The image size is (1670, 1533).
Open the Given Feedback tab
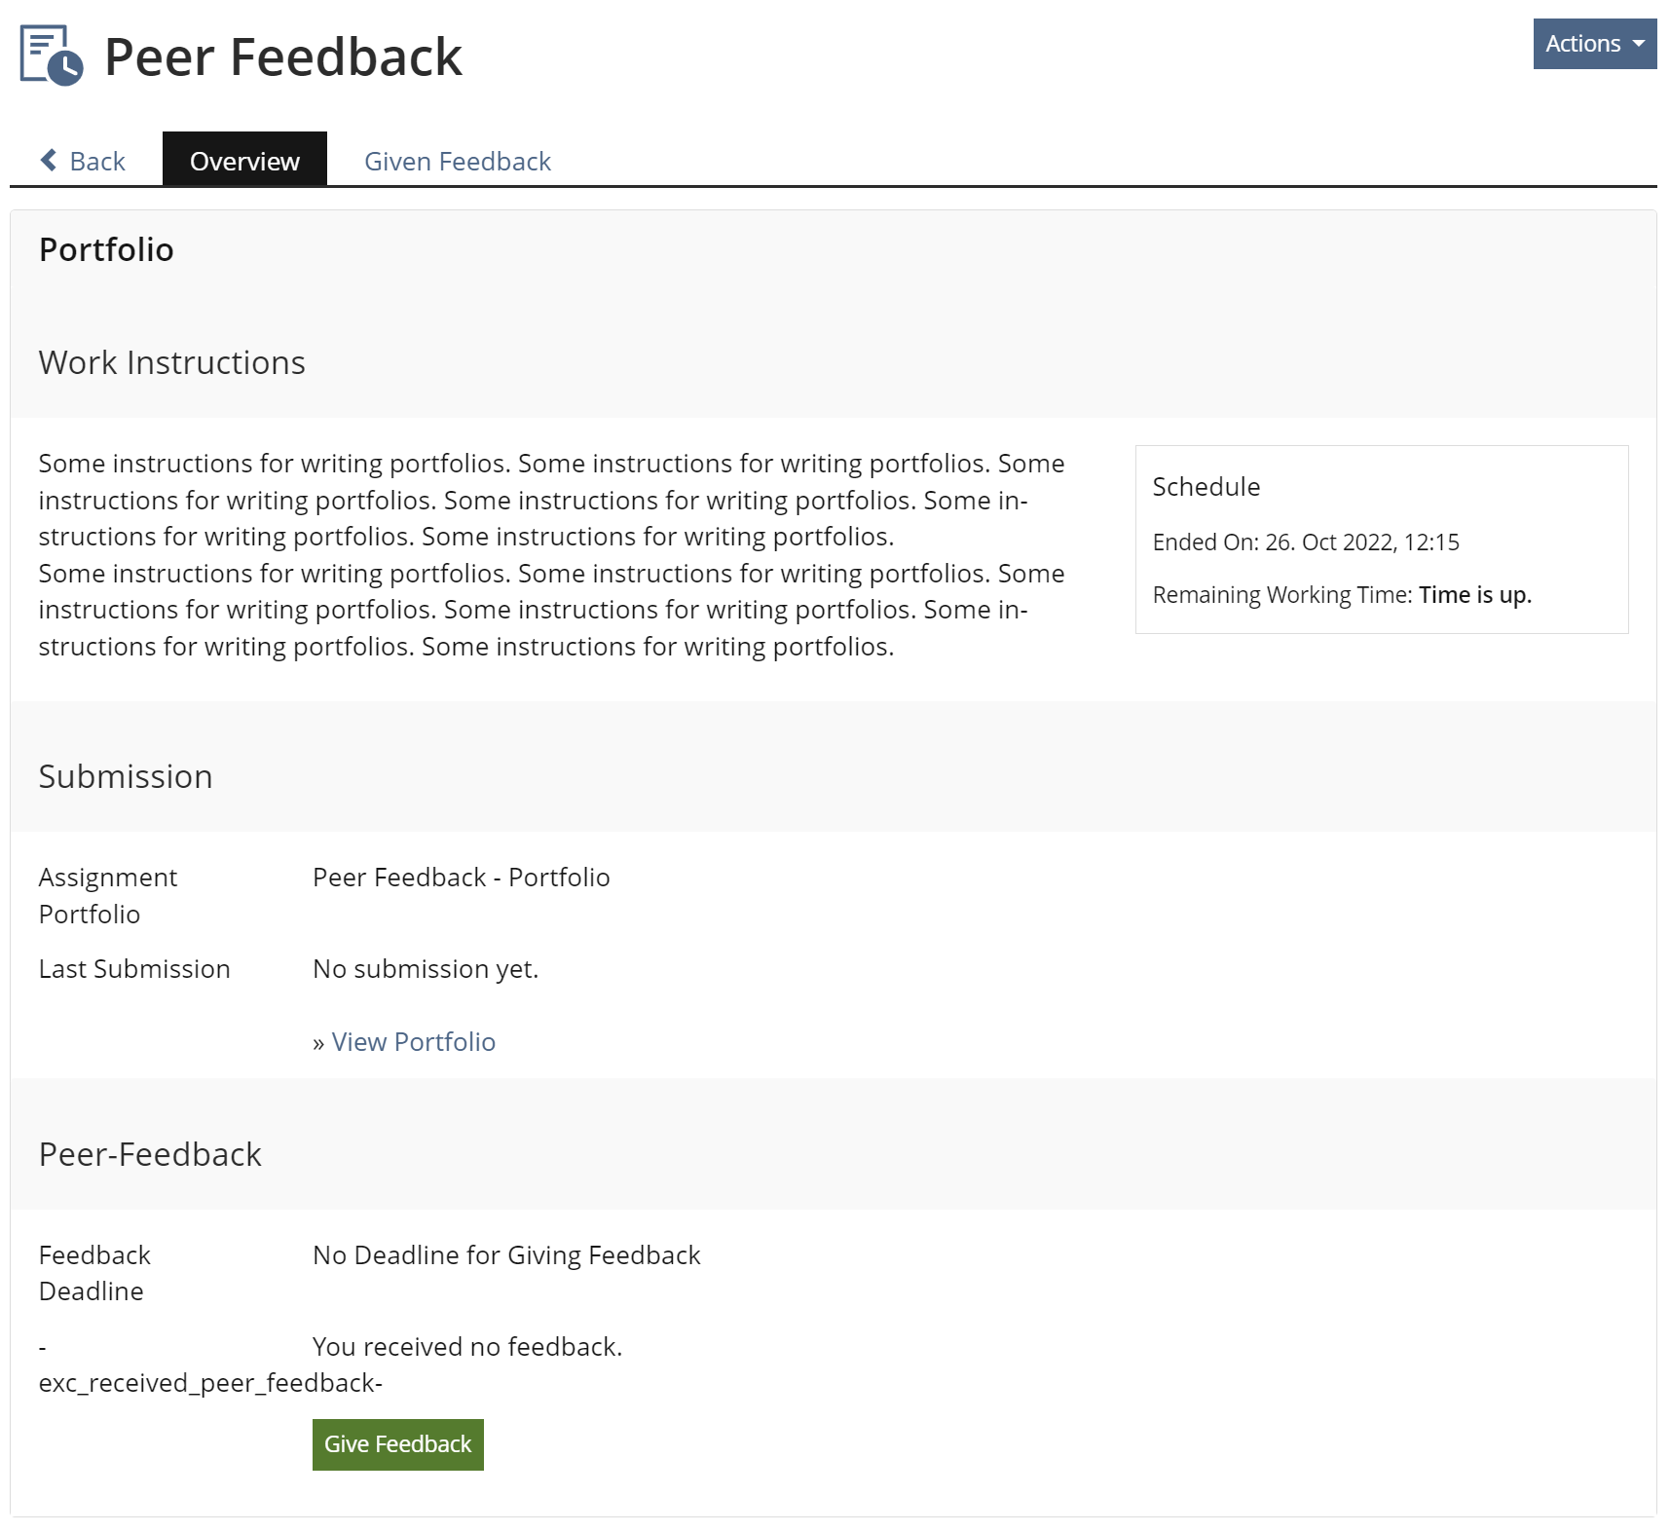pyautogui.click(x=457, y=161)
